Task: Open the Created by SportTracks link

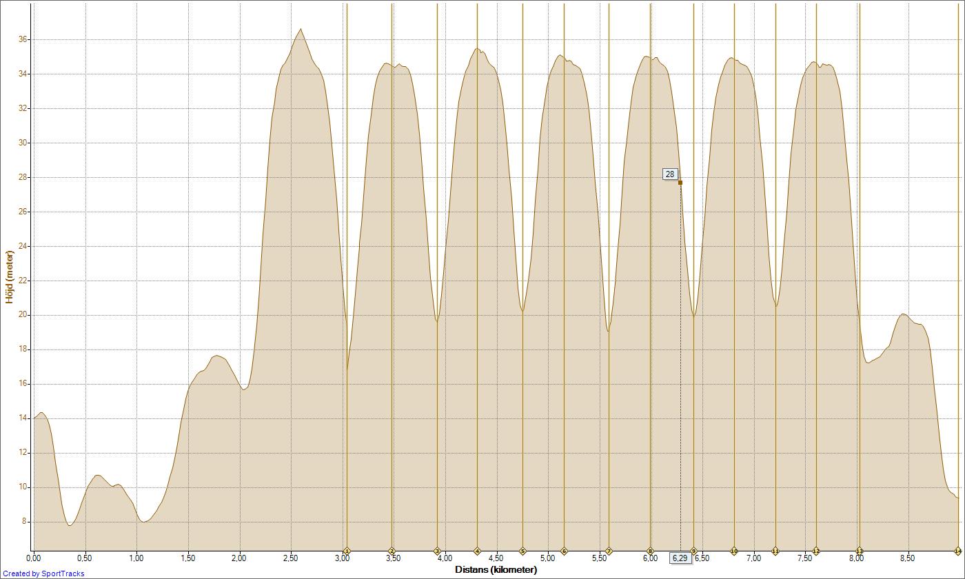Action: (43, 573)
